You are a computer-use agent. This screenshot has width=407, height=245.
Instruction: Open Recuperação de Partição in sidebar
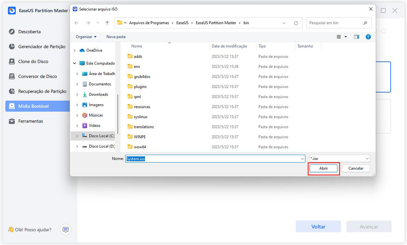[37, 91]
